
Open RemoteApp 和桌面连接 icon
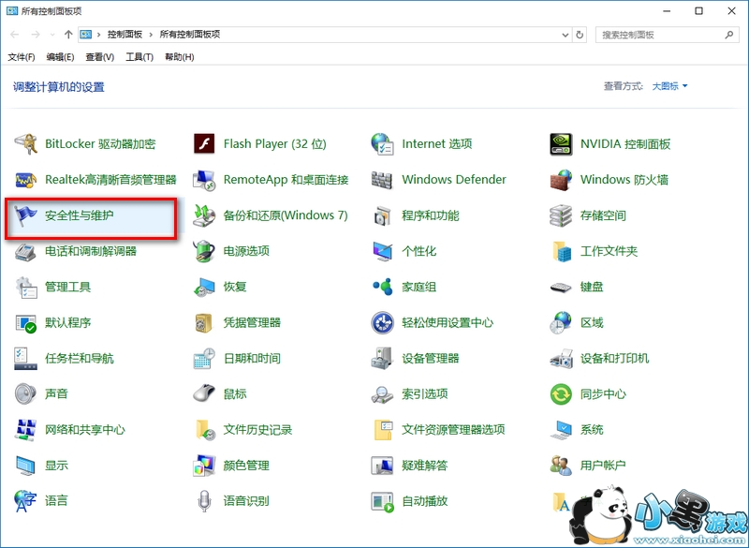coord(204,180)
